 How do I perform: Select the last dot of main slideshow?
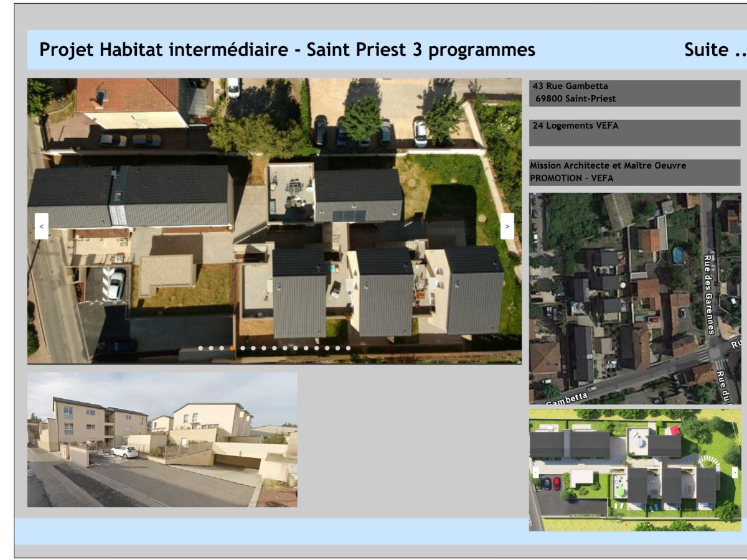coord(348,348)
